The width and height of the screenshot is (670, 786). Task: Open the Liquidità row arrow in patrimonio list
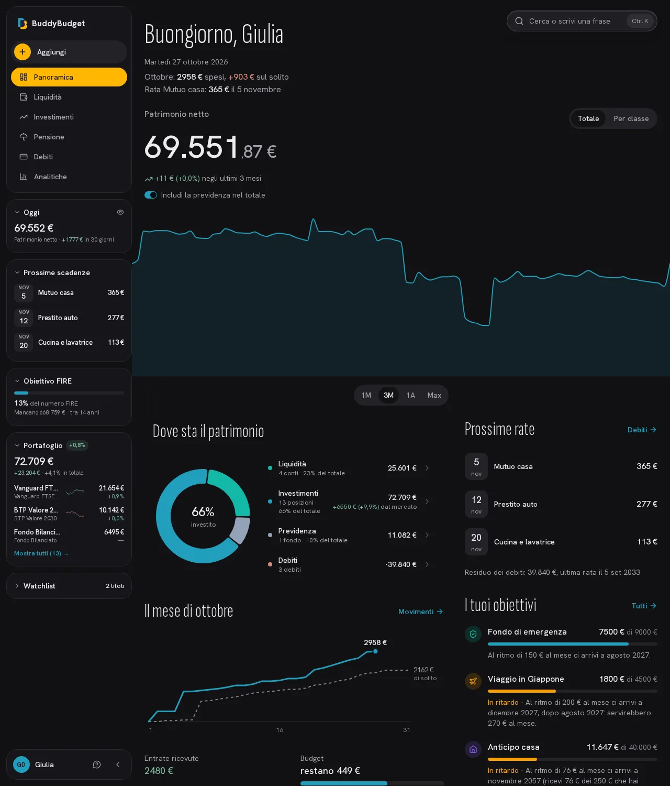point(427,468)
